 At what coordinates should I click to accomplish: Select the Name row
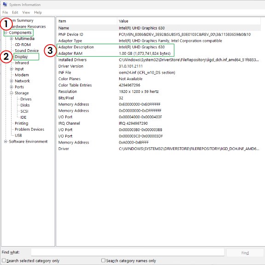(x=159, y=28)
